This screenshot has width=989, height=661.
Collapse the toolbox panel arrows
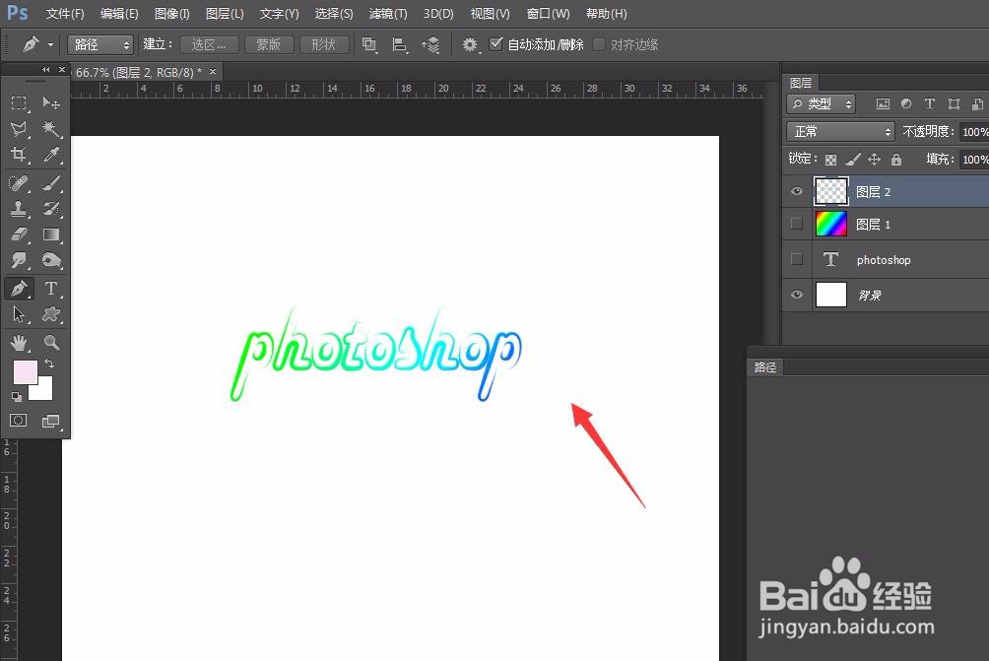click(x=45, y=69)
